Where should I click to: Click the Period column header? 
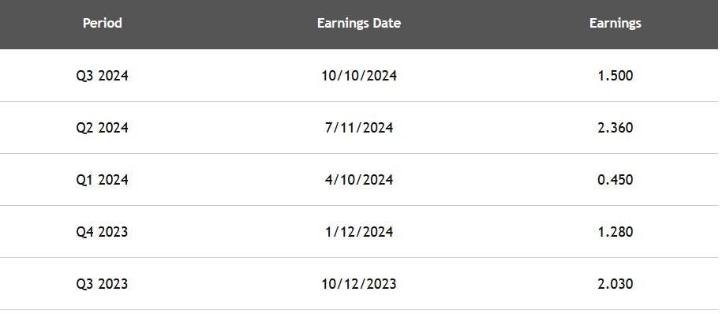(x=103, y=23)
